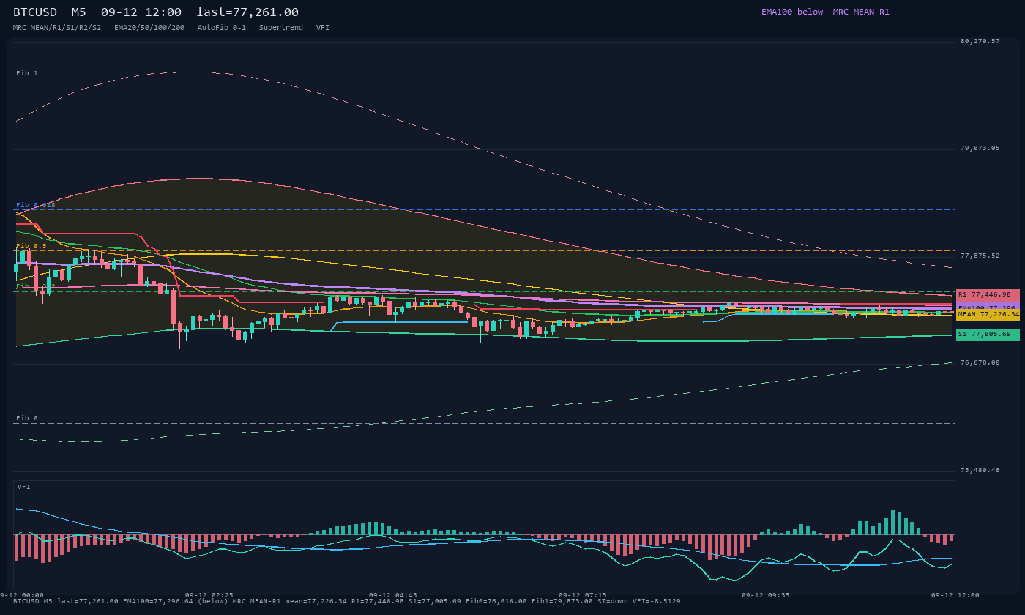Image resolution: width=1025 pixels, height=615 pixels.
Task: Click the VFI label in the indicator header row
Action: click(x=323, y=27)
